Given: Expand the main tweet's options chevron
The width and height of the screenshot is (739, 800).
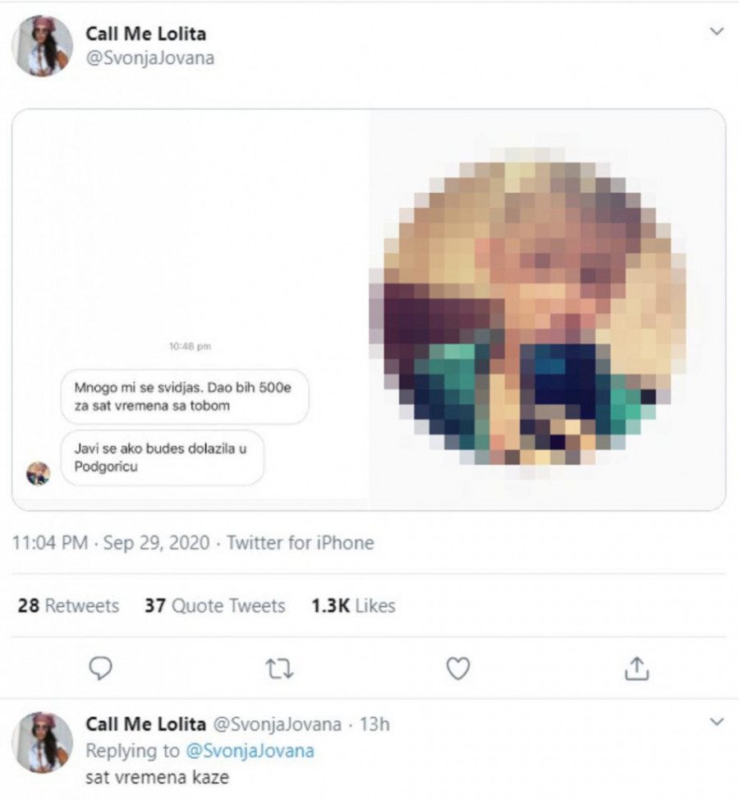Looking at the screenshot, I should [x=717, y=32].
